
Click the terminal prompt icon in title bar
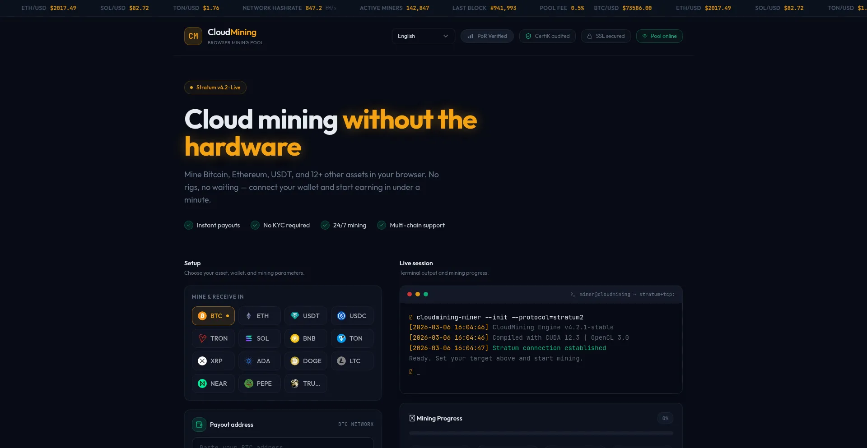573,294
